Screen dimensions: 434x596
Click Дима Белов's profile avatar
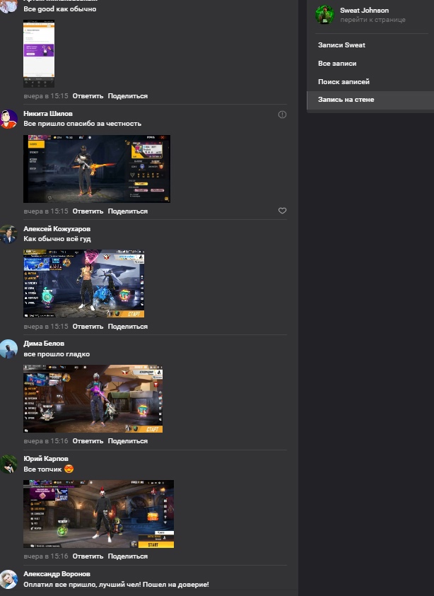(8, 349)
